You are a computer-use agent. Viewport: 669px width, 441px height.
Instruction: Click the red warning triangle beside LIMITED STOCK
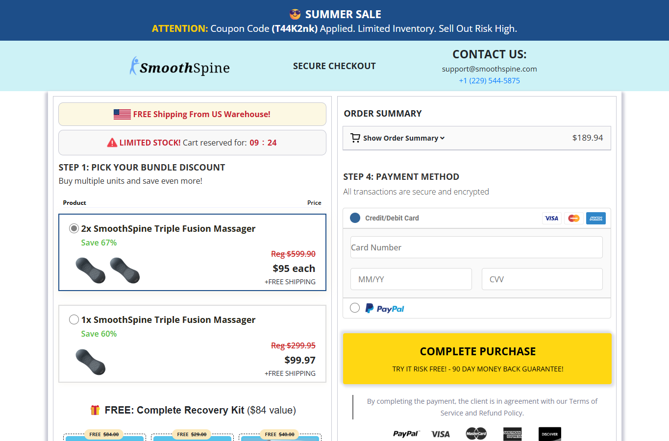[112, 143]
